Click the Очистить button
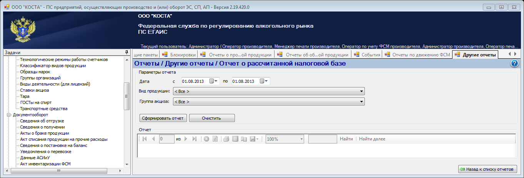The height and width of the screenshot is (178, 524). tap(211, 118)
